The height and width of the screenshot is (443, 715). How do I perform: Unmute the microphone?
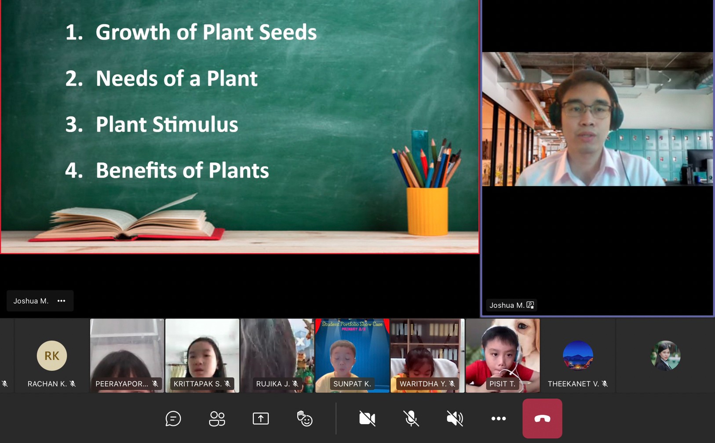click(411, 418)
